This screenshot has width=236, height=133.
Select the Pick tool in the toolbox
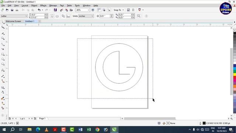click(3, 22)
